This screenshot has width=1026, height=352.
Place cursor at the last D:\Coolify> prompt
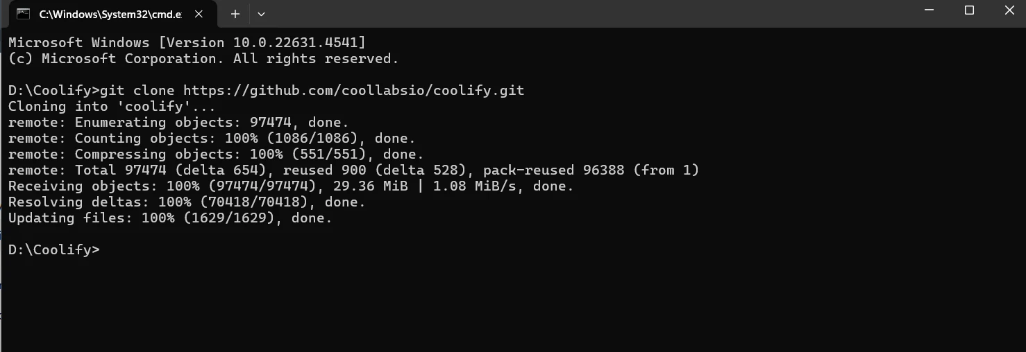point(104,250)
